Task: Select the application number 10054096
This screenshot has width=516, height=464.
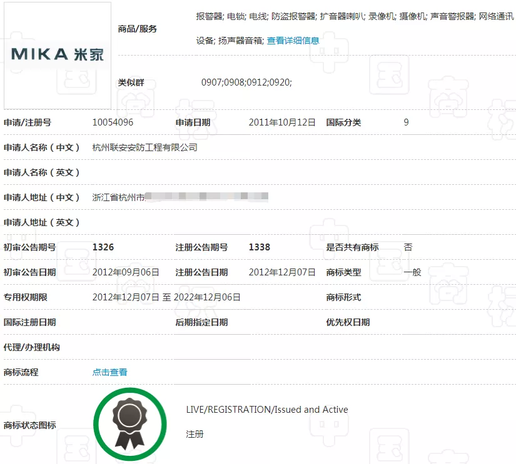Action: click(113, 122)
